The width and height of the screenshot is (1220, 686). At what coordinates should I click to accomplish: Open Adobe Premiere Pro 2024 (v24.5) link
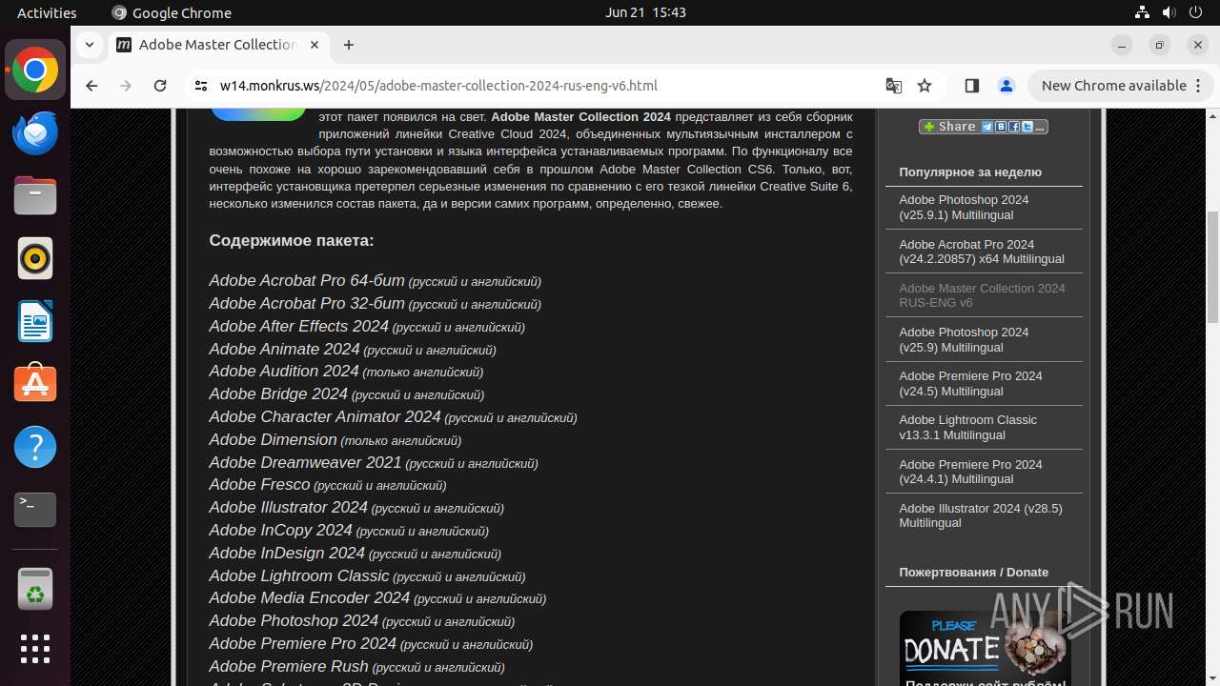point(970,383)
